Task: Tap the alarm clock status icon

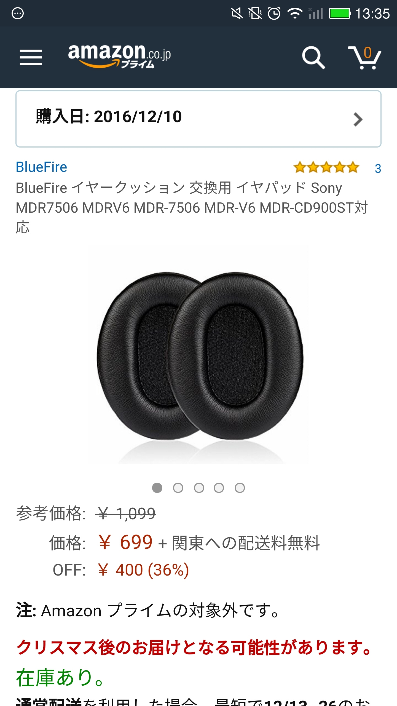Action: point(274,13)
